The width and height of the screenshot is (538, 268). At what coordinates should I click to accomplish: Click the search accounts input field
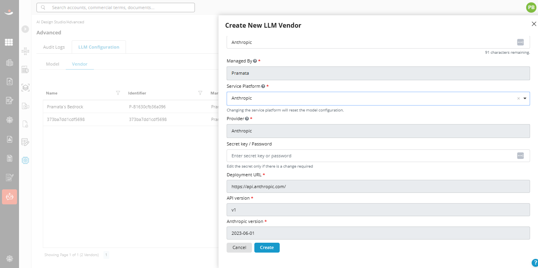pyautogui.click(x=115, y=8)
